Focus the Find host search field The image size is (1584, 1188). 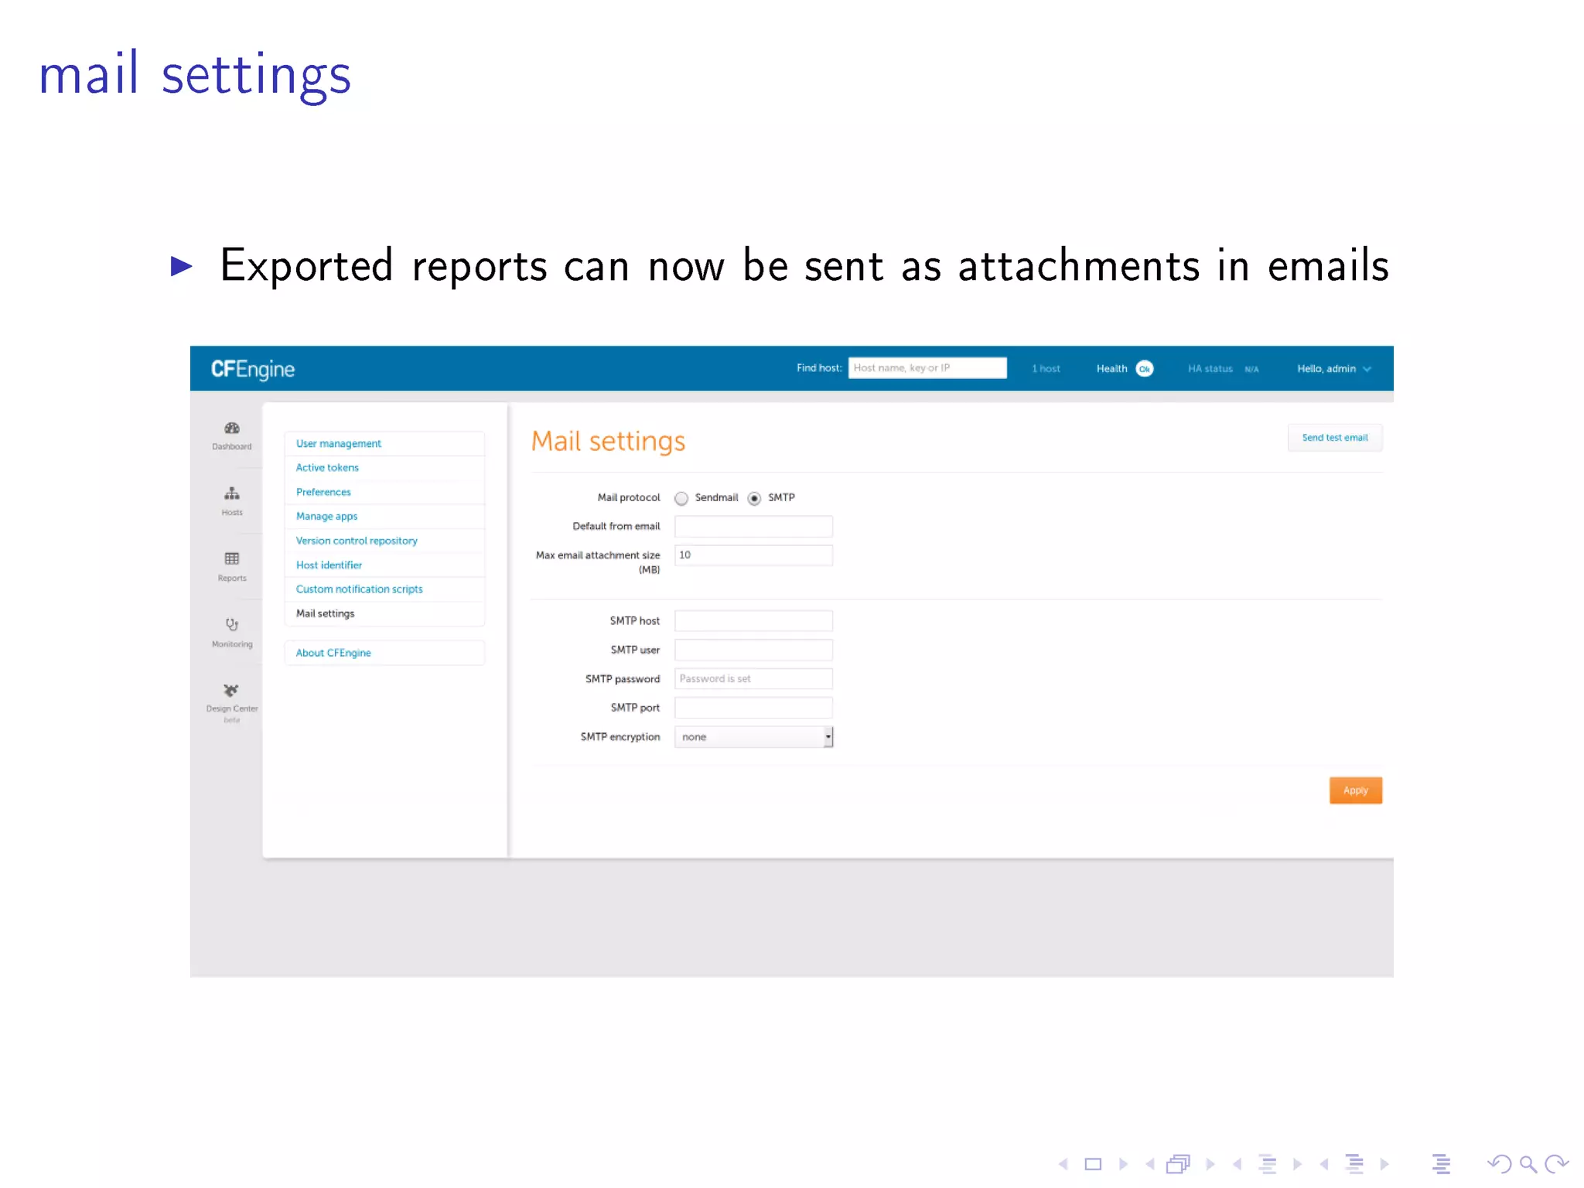coord(927,368)
